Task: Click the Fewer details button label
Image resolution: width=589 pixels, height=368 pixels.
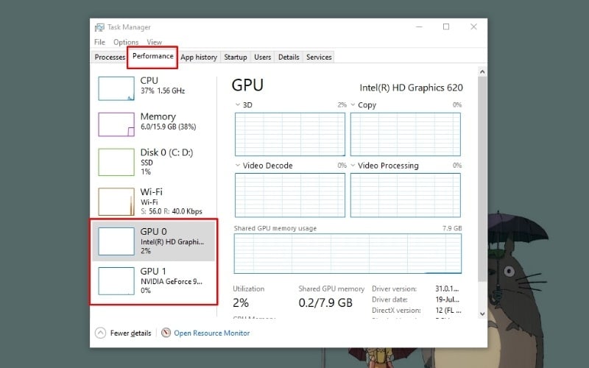Action: pos(131,333)
